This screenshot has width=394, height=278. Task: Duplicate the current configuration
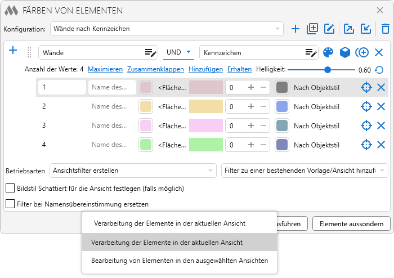(x=312, y=29)
